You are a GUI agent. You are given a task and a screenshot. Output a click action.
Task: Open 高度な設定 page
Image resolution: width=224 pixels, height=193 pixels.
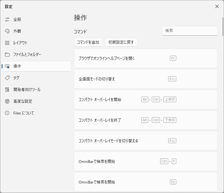click(x=36, y=101)
